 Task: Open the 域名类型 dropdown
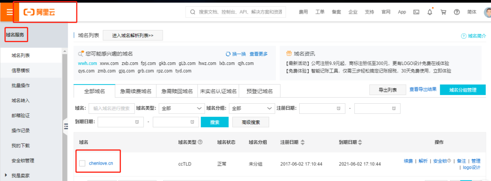pyautogui.click(x=181, y=108)
